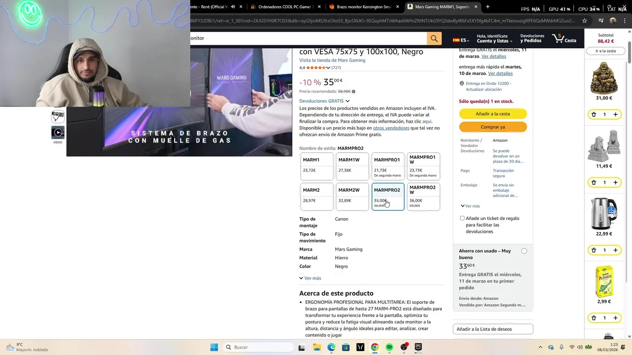The height and width of the screenshot is (355, 632).
Task: Click the info icon beside Precio recomendado
Action: pos(354,92)
